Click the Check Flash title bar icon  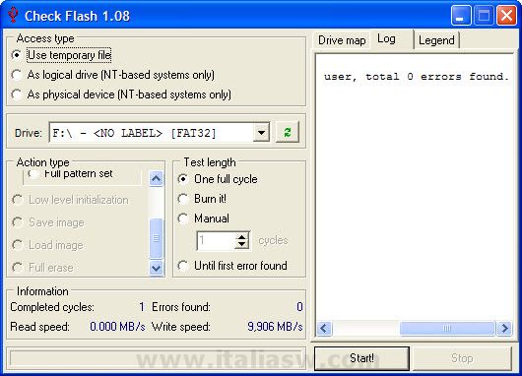click(13, 16)
